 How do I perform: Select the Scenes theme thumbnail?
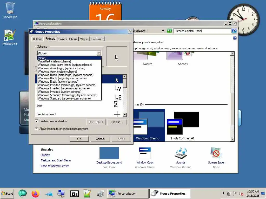tap(183, 59)
